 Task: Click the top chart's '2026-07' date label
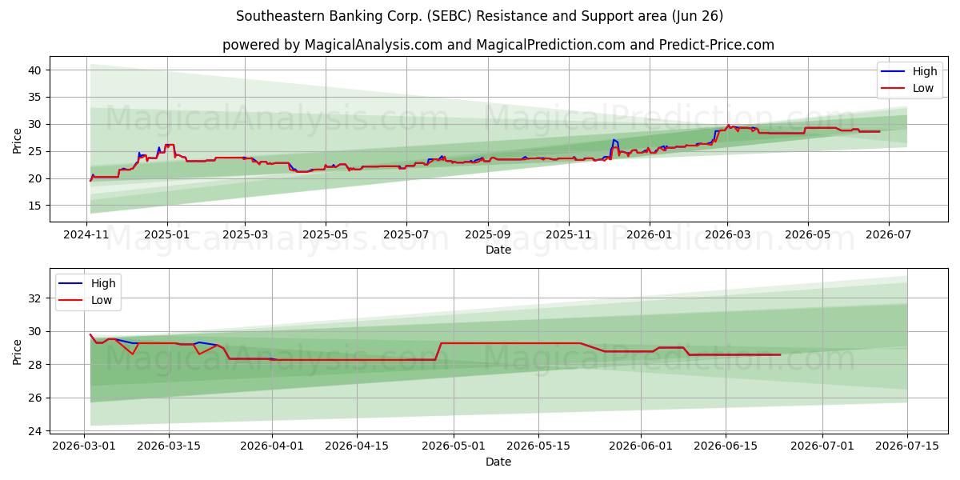tap(888, 236)
